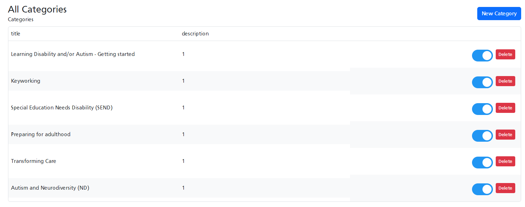Image resolution: width=525 pixels, height=207 pixels.
Task: Select Preparing for adulthood title cell
Action: (x=40, y=134)
